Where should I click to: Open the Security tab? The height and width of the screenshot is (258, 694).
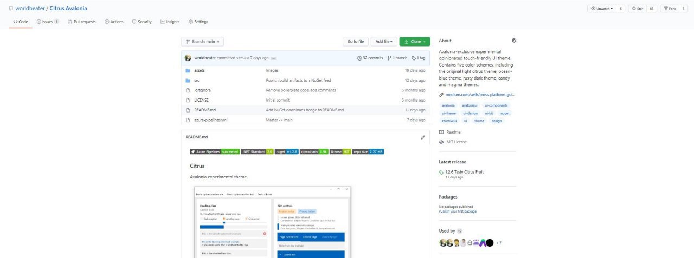[142, 22]
